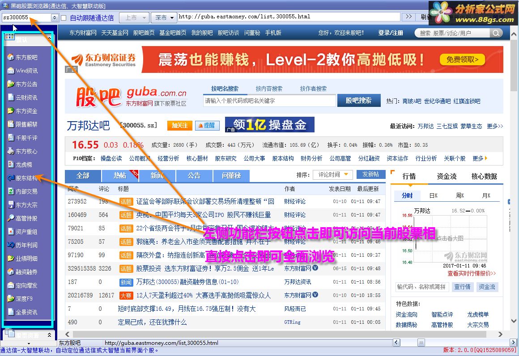This screenshot has height=356, width=519.
Task: Switch to the 问董秘 tab
Action: 231,175
